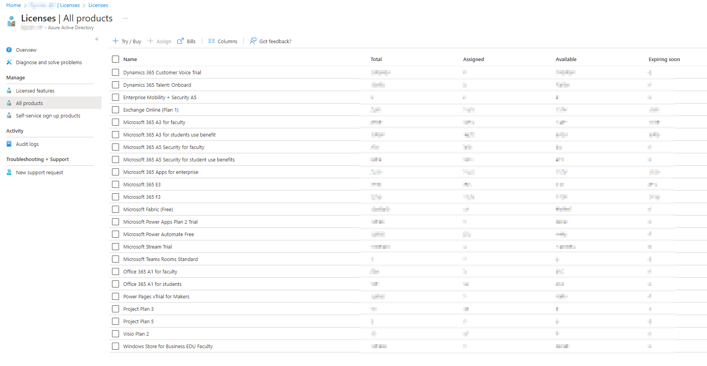Sort by the Available column header

(x=566, y=59)
